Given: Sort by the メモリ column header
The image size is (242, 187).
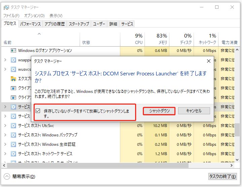Looking at the screenshot, I should click(157, 40).
